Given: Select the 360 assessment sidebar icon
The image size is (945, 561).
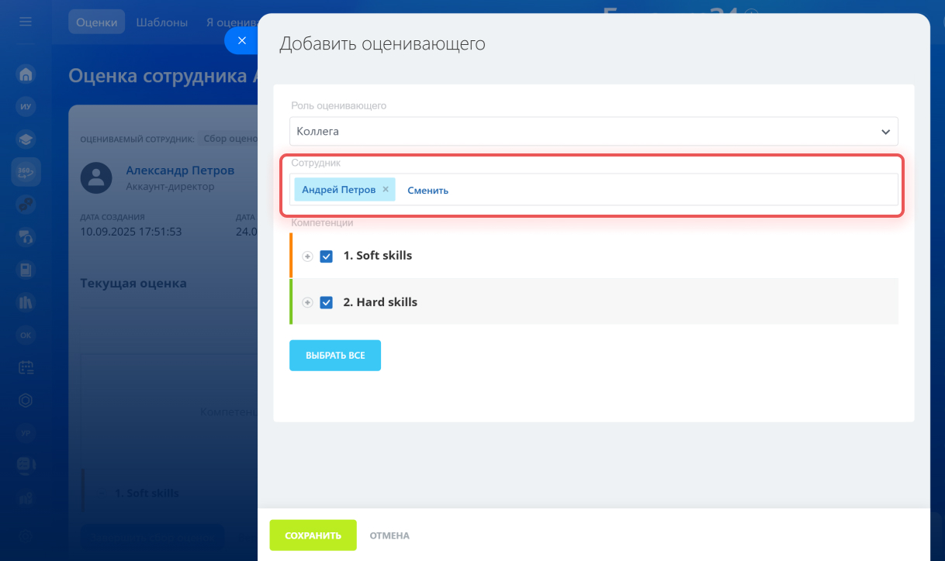Looking at the screenshot, I should point(26,172).
